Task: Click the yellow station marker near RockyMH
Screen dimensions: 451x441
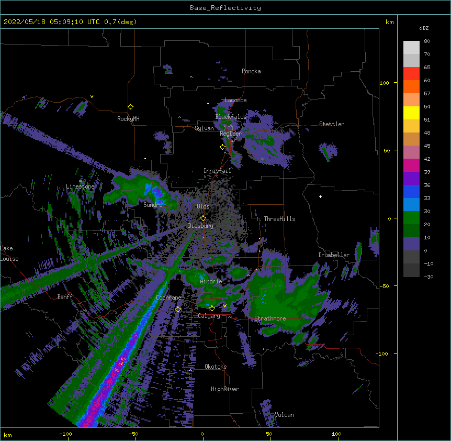Action: 131,107
